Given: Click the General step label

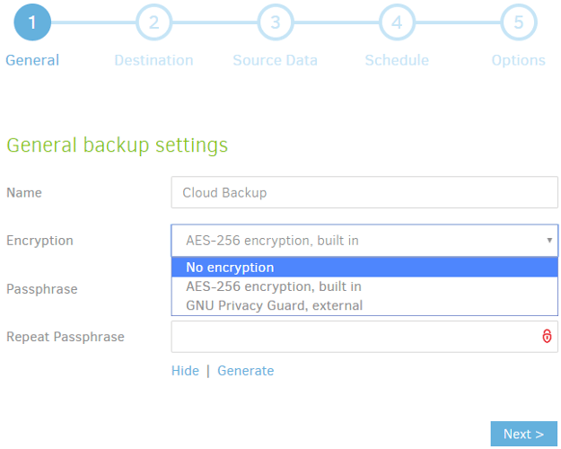Looking at the screenshot, I should [32, 60].
